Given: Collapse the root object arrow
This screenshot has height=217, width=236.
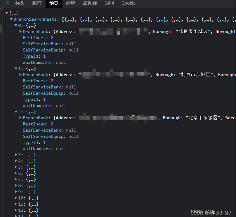Looking at the screenshot, I should [7, 13].
